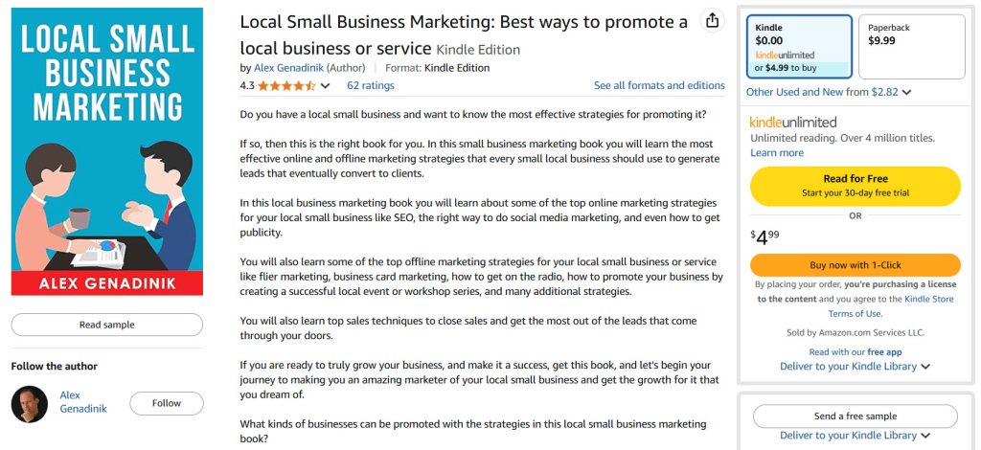Click the star rating icons
Image resolution: width=981 pixels, height=450 pixels.
click(x=286, y=85)
